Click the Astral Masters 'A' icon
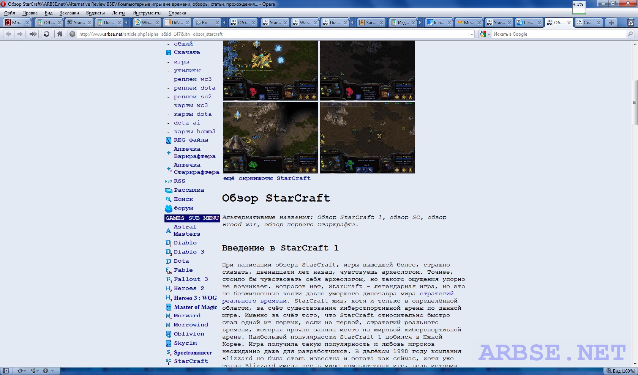The width and height of the screenshot is (638, 375). click(168, 231)
